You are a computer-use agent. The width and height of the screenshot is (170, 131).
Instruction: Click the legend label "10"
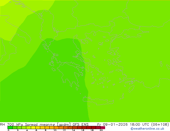click(55, 130)
